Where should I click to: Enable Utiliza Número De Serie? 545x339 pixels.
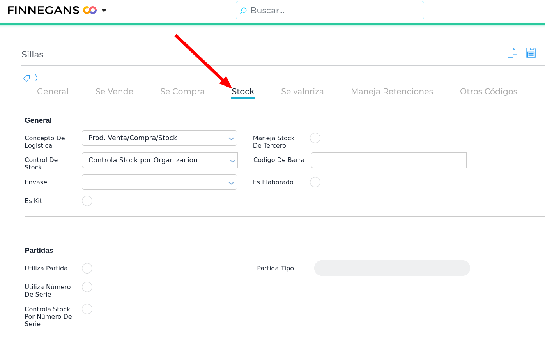87,287
